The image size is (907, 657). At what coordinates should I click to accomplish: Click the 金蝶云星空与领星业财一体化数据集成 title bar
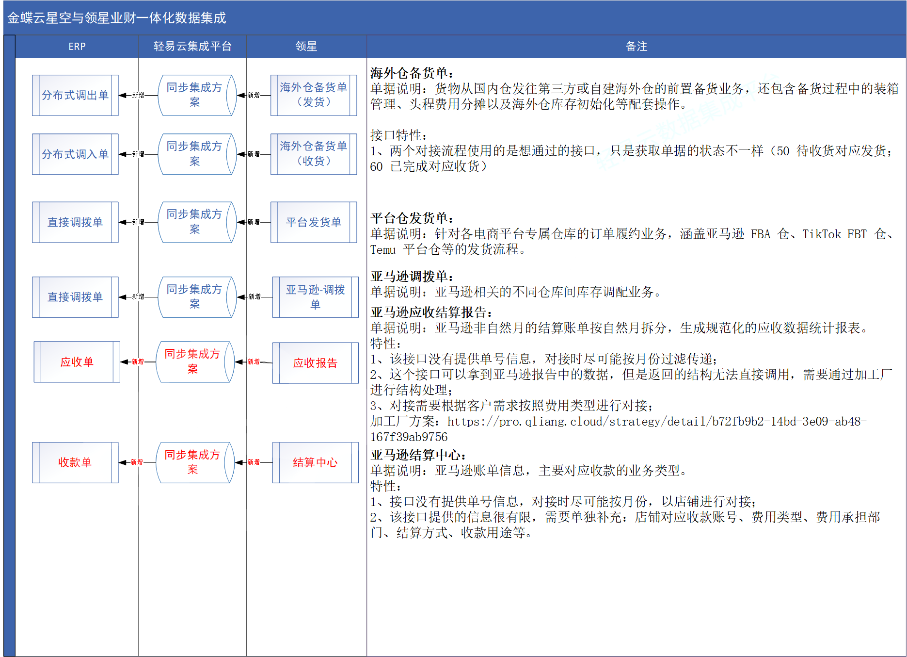(117, 18)
